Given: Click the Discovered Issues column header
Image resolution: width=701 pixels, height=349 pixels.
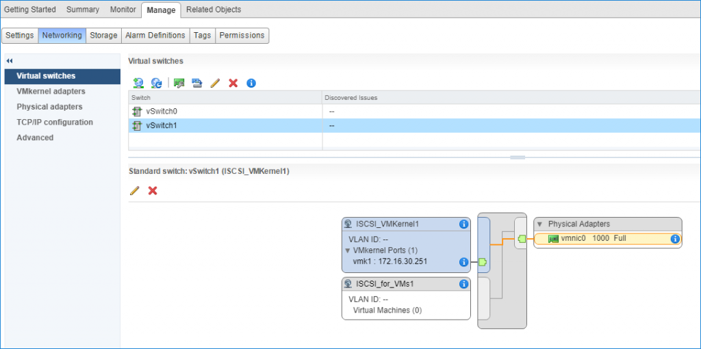Looking at the screenshot, I should pyautogui.click(x=511, y=97).
